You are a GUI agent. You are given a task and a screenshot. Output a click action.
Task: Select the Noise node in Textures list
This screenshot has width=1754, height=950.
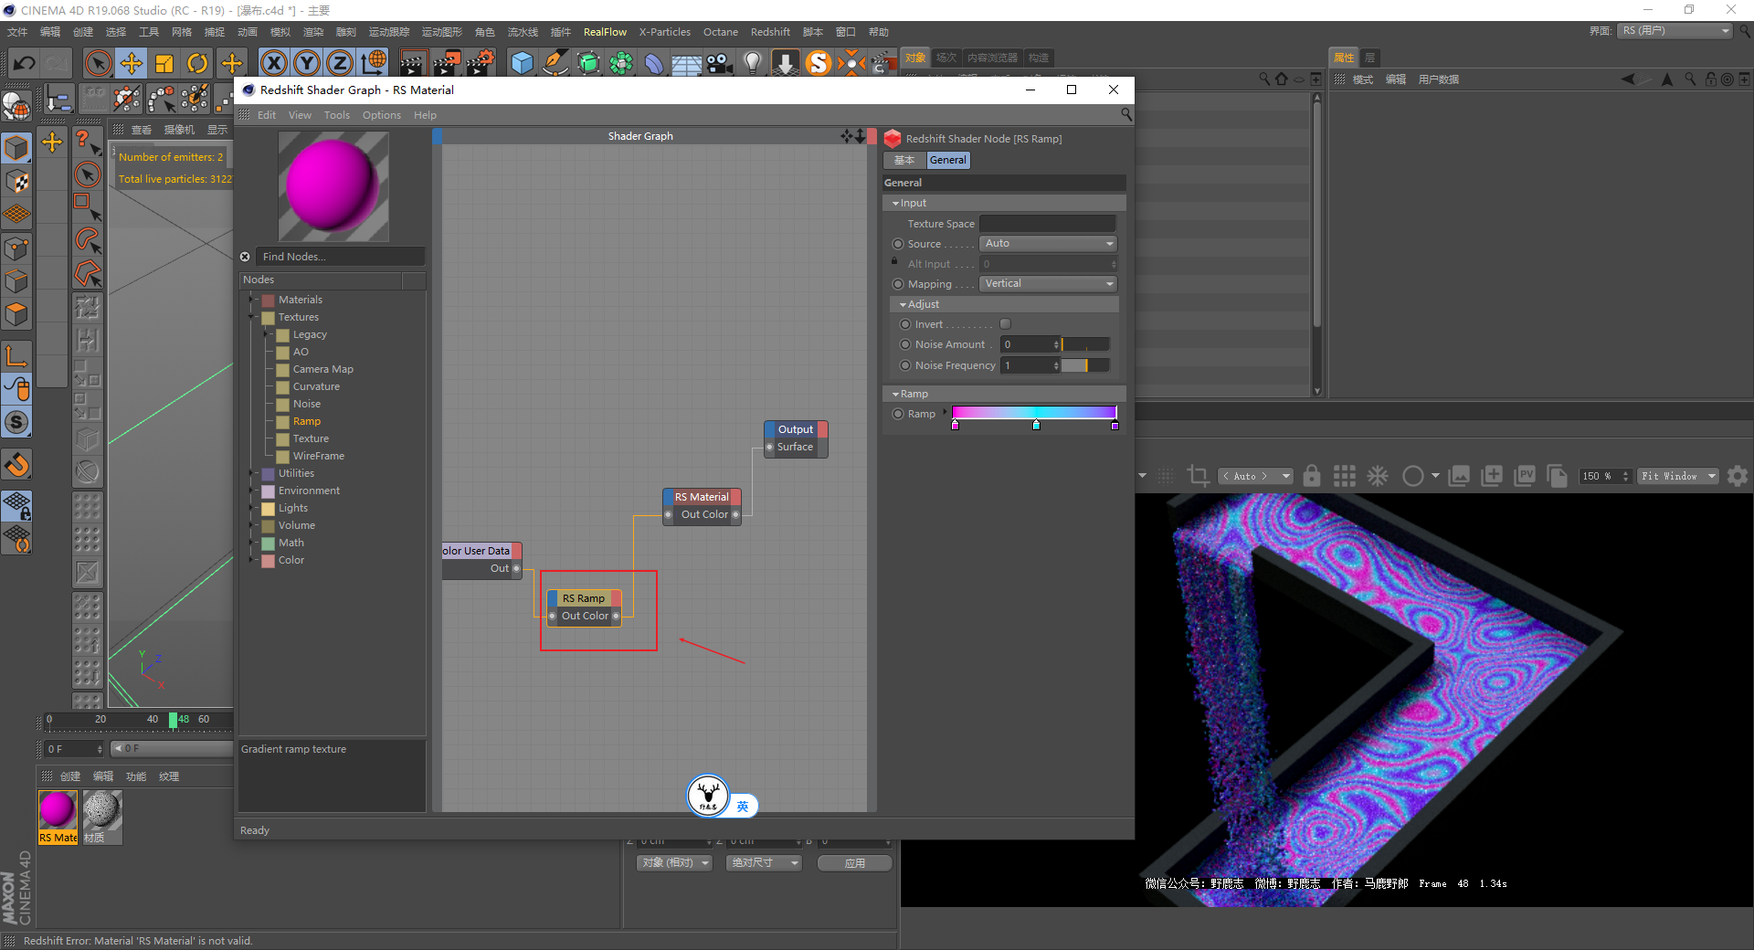click(307, 404)
